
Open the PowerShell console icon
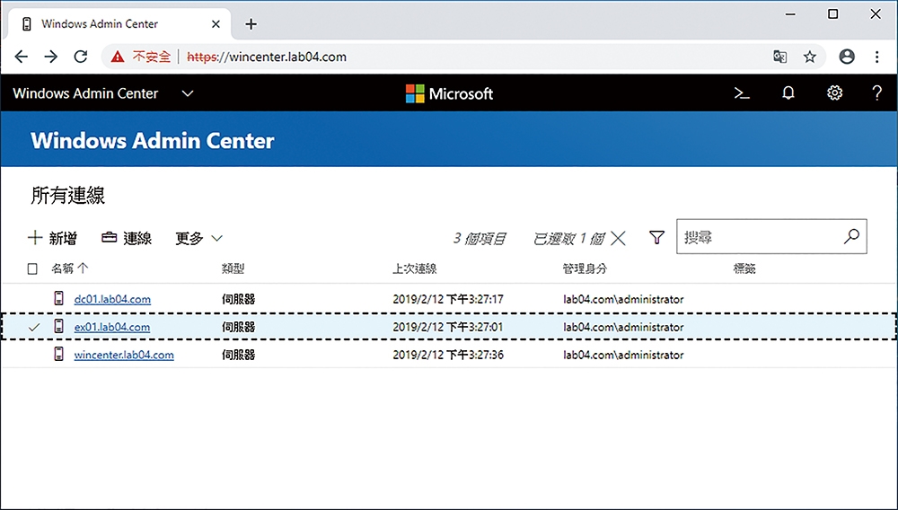point(743,93)
